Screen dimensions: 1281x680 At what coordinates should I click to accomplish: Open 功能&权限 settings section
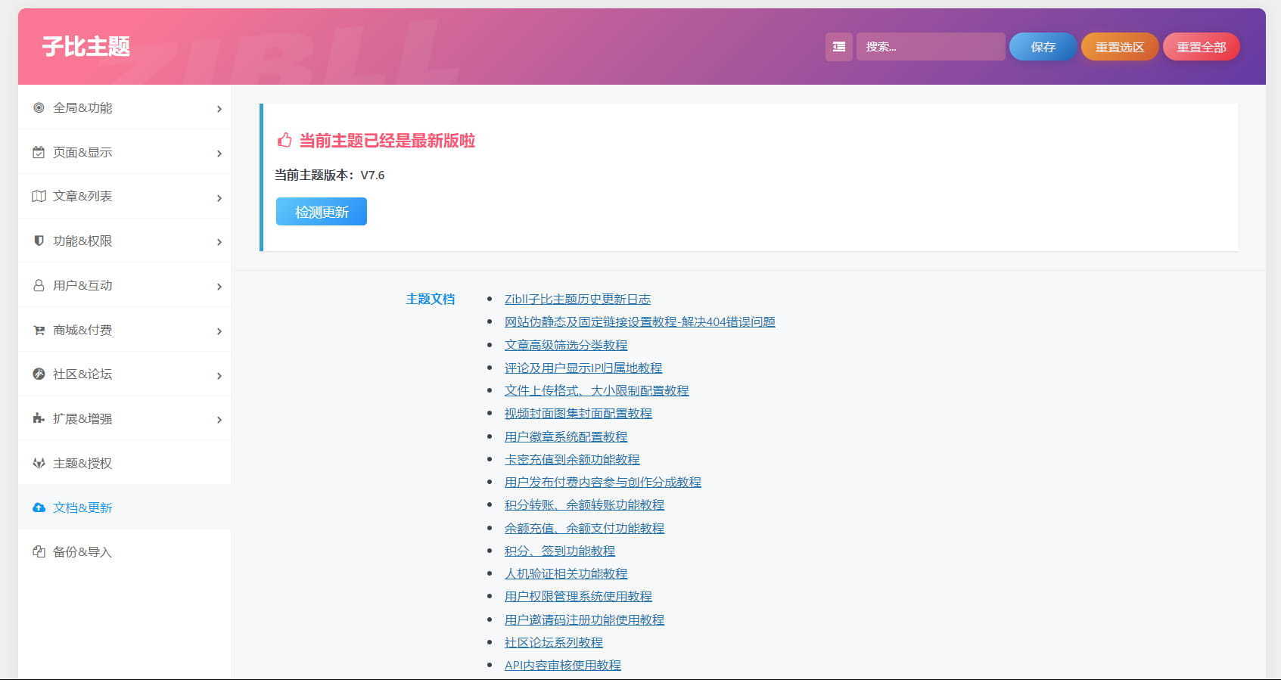[125, 241]
